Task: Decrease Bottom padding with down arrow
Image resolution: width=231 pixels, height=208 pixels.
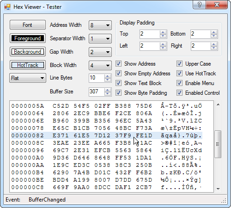Action: tap(214, 36)
